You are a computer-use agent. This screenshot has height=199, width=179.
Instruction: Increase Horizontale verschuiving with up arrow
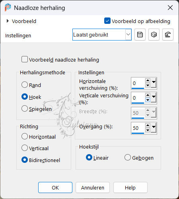[x=148, y=80]
